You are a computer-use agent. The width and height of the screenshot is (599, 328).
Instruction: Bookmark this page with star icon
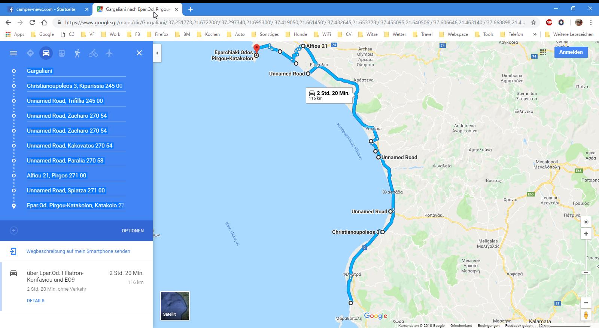[x=533, y=22]
